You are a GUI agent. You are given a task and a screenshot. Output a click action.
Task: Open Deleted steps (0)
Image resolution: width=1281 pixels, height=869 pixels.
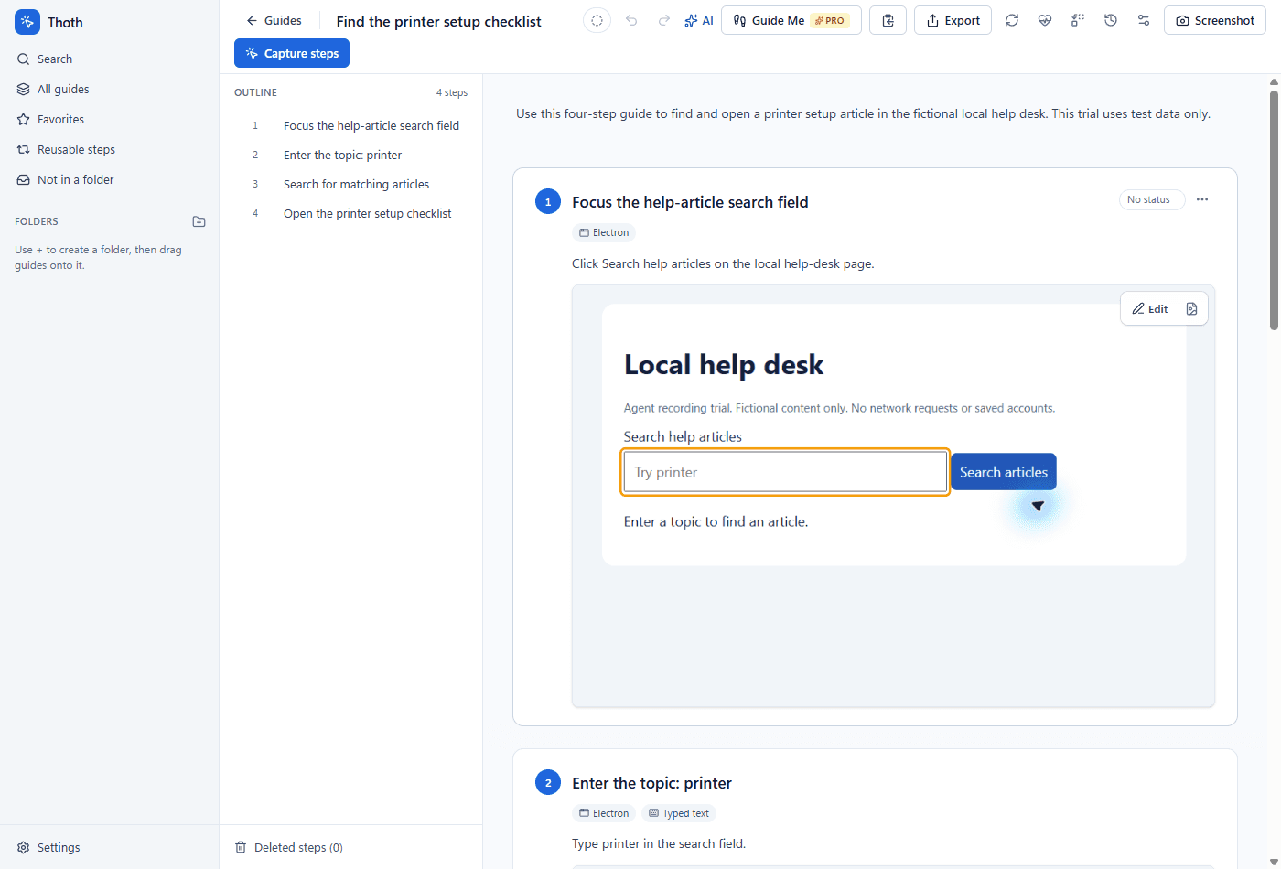(289, 847)
